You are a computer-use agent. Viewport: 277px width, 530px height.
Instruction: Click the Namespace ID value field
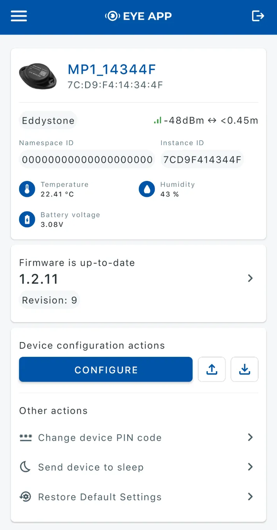[87, 159]
